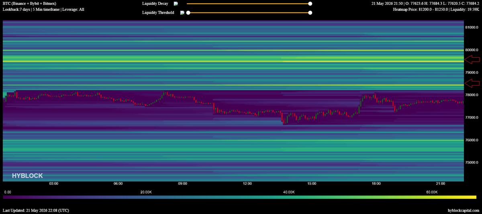Click the info icon beside Liquidity Decay
482x214 pixels.
tap(176, 4)
